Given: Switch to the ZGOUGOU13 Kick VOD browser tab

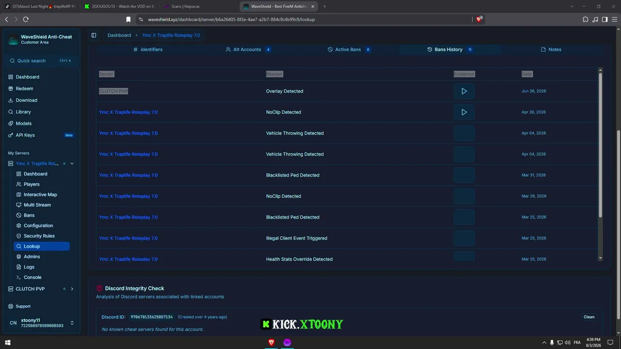Looking at the screenshot, I should pos(119,6).
